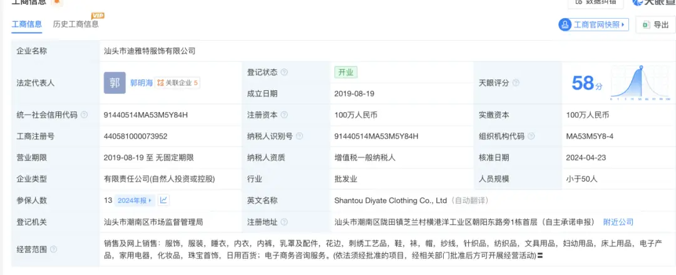Screen dimensions: 676x275
Task: Click the insured count trend chart icon
Action: [x=164, y=200]
